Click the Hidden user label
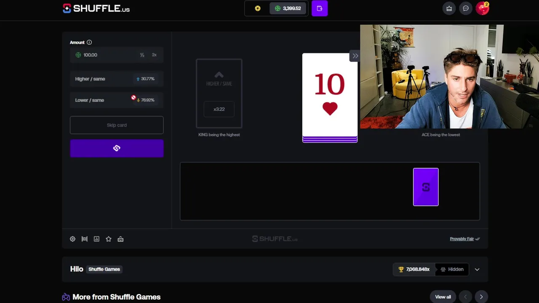This screenshot has width=539, height=303. (x=452, y=269)
